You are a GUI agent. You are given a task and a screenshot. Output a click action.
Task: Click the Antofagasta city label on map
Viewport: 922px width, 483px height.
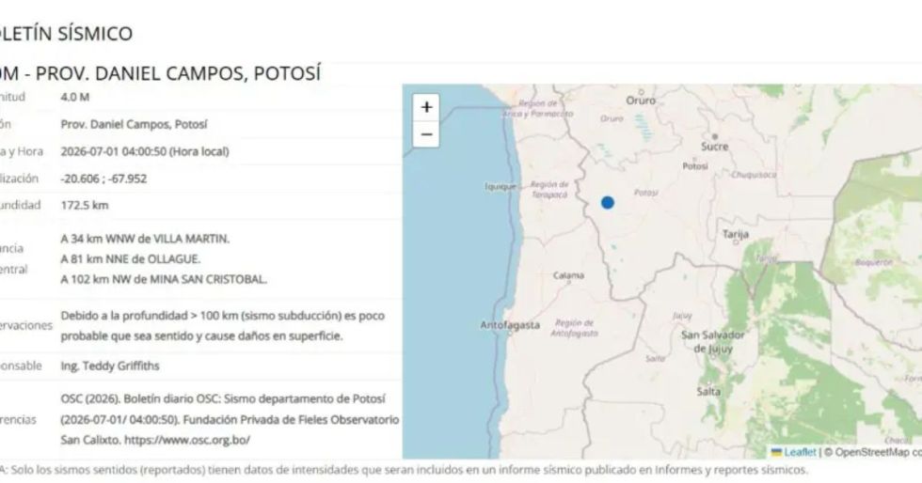(510, 325)
